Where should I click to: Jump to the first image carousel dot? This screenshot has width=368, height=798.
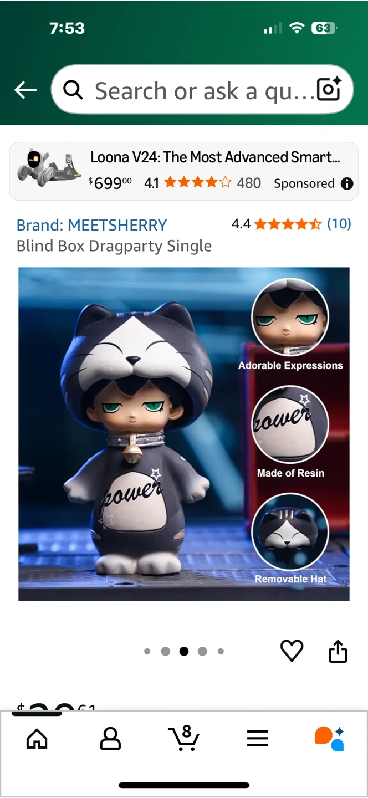click(147, 651)
